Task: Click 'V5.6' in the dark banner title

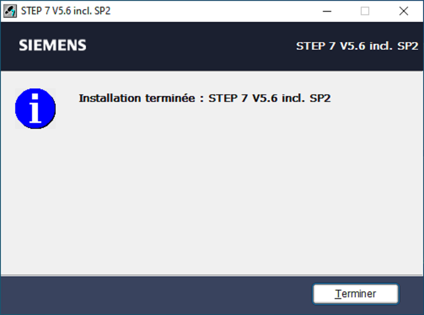Action: pyautogui.click(x=353, y=46)
